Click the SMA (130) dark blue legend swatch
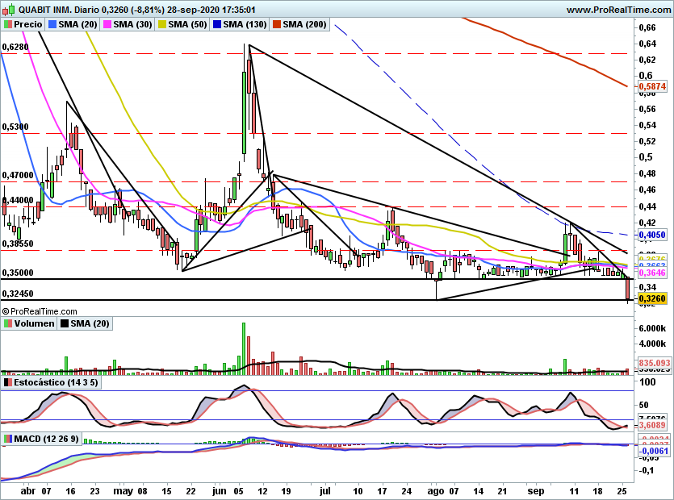This screenshot has width=674, height=500. click(216, 24)
